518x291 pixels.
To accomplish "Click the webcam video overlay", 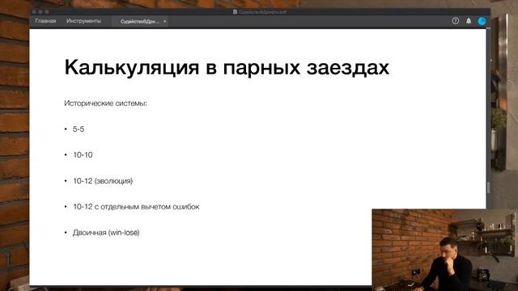I will 444,250.
